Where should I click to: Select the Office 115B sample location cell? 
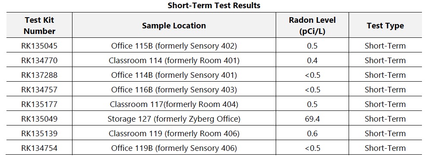click(174, 46)
